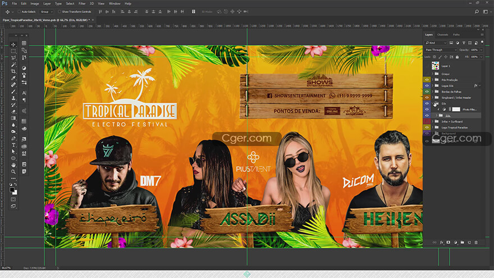The height and width of the screenshot is (278, 494).
Task: Open the Pass Through blend mode dropdown
Action: (441, 50)
